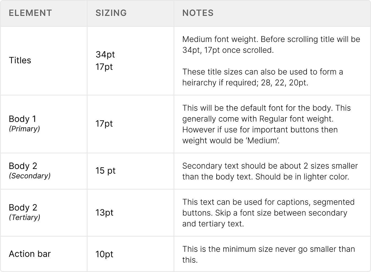Viewport: 371px width, 272px height.
Task: Click the italic (Primary) sublabel
Action: point(24,129)
